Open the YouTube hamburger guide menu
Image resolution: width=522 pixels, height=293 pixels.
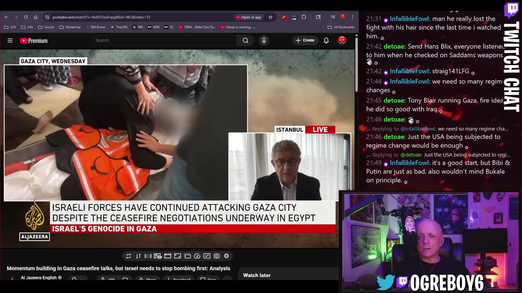(x=10, y=40)
